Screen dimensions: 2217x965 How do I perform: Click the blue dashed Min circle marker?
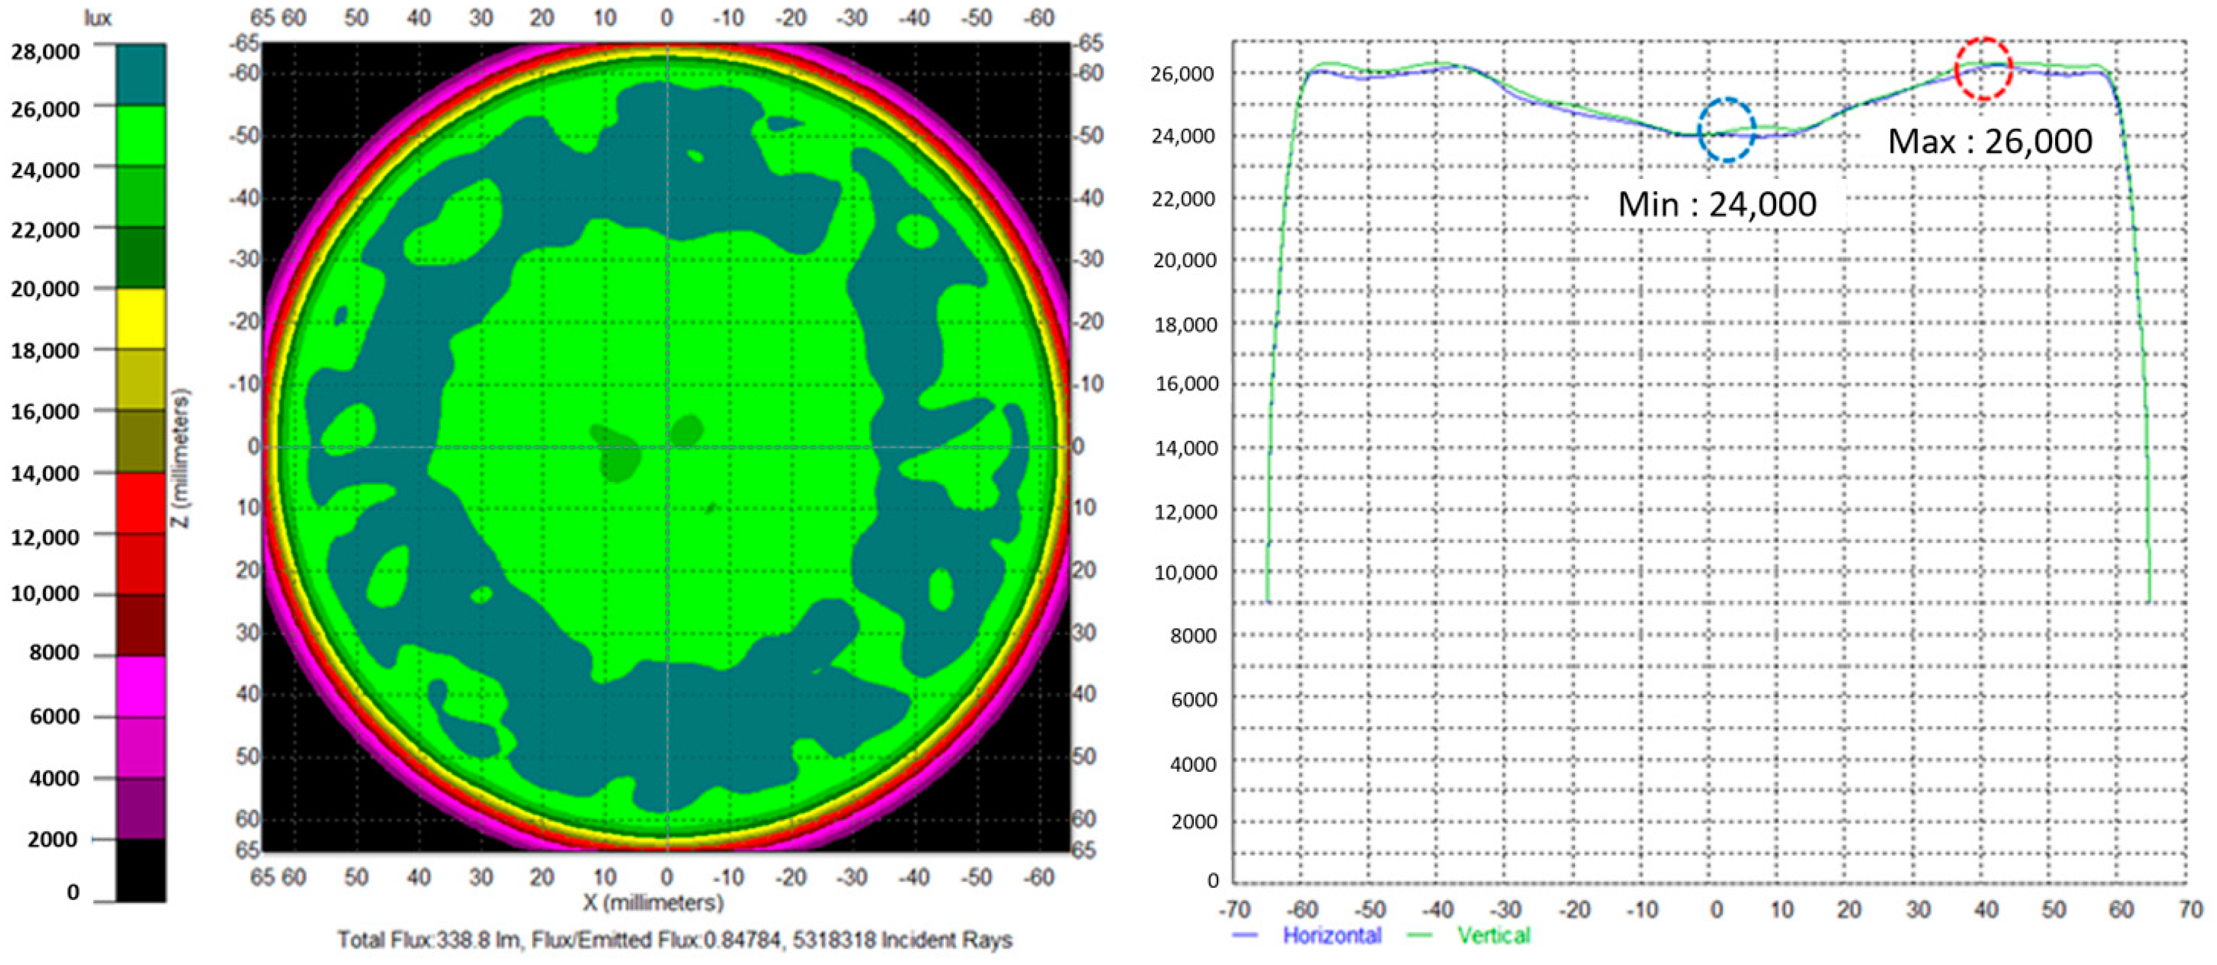pyautogui.click(x=1726, y=130)
